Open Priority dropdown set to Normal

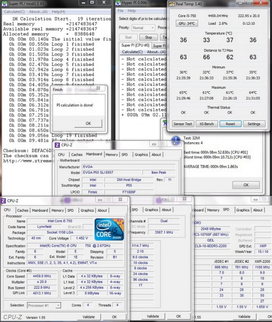143,28
